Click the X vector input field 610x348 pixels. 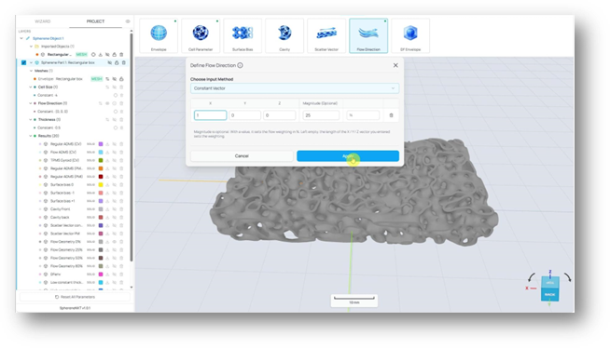[x=210, y=115]
